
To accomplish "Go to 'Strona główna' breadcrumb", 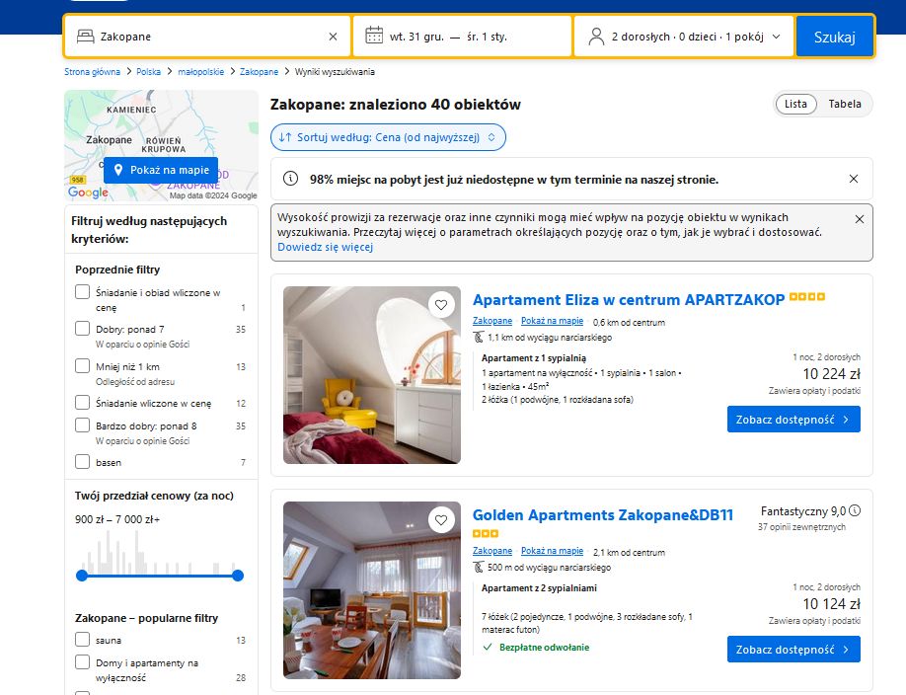I will (92, 72).
